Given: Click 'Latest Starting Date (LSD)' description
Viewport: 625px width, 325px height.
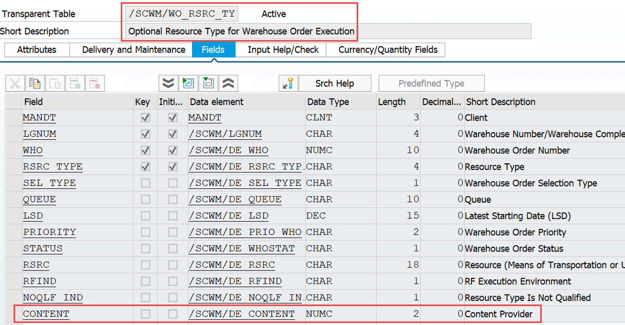Looking at the screenshot, I should (x=518, y=216).
